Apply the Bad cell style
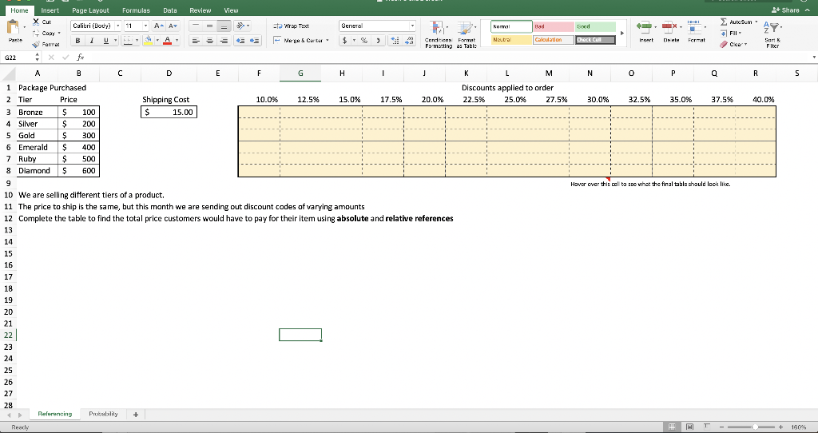Viewport: 818px width, 433px height. [x=553, y=26]
